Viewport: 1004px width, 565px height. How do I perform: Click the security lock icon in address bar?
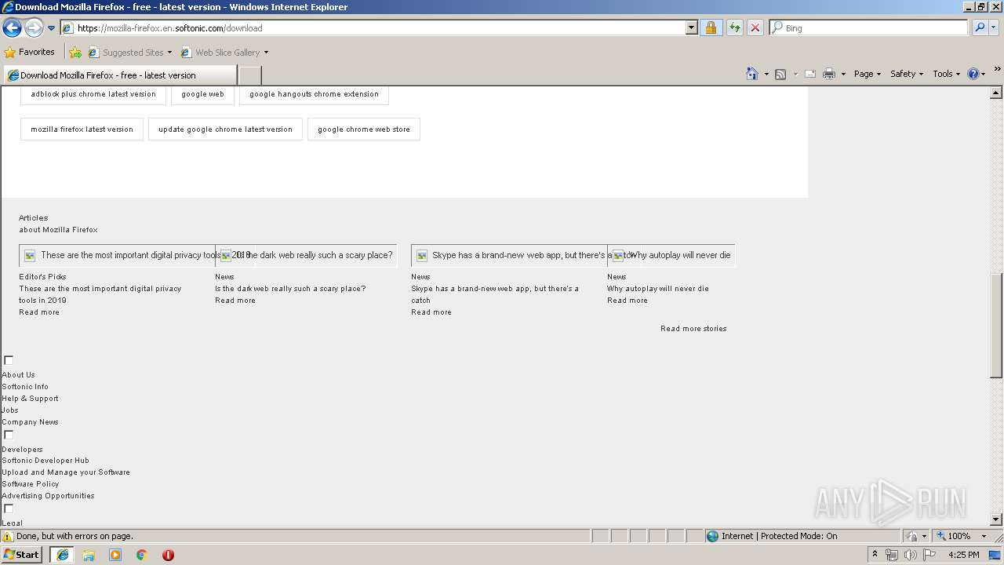711,27
